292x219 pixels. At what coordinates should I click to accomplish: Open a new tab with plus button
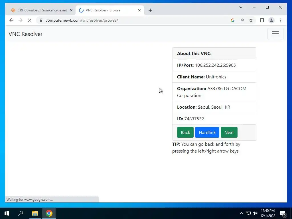[x=150, y=10]
